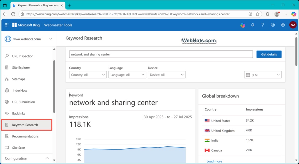Open Site Explorer in sidebar

pos(21,67)
